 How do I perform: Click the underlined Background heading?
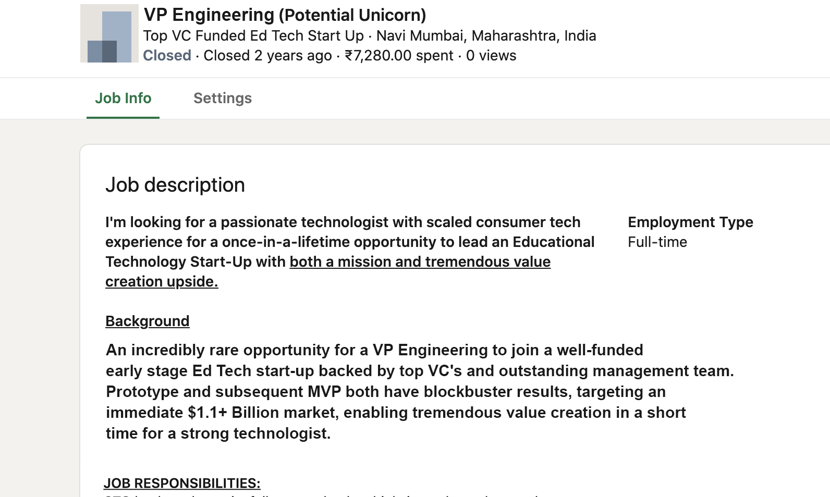point(148,321)
